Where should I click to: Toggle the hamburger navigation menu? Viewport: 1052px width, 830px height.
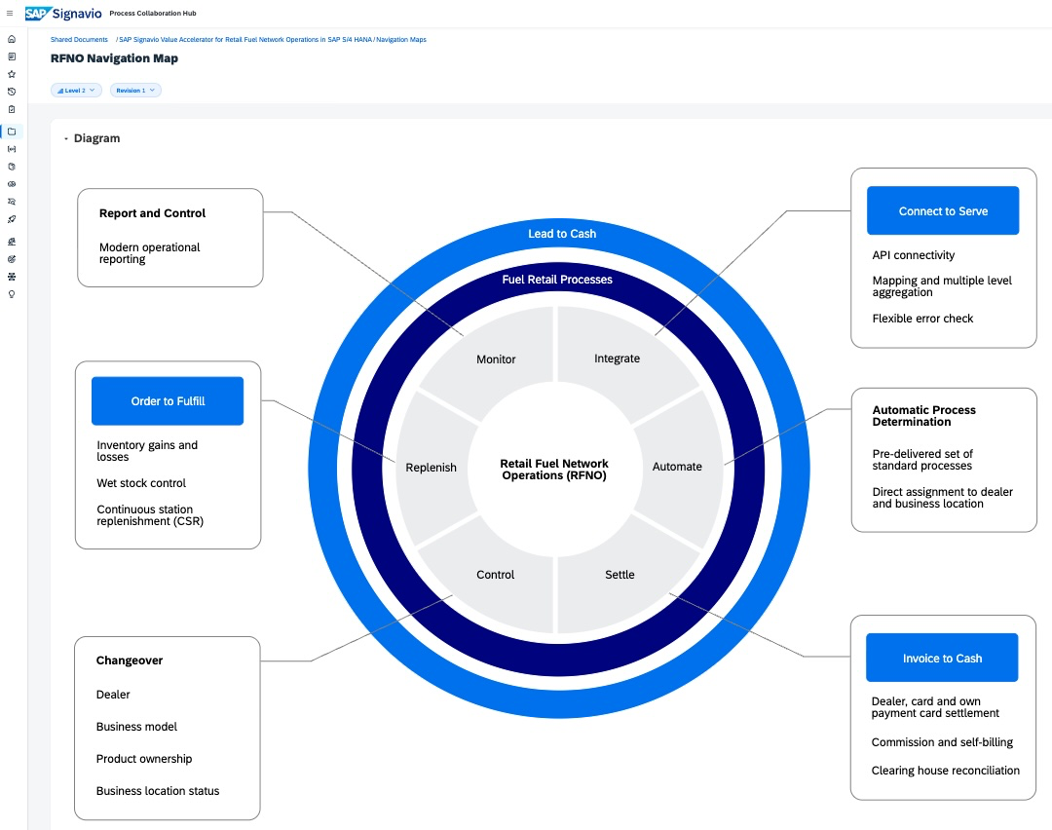click(x=10, y=14)
